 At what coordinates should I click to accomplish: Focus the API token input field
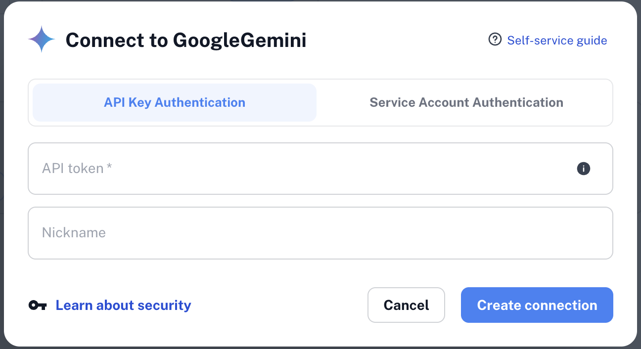[x=297, y=169]
